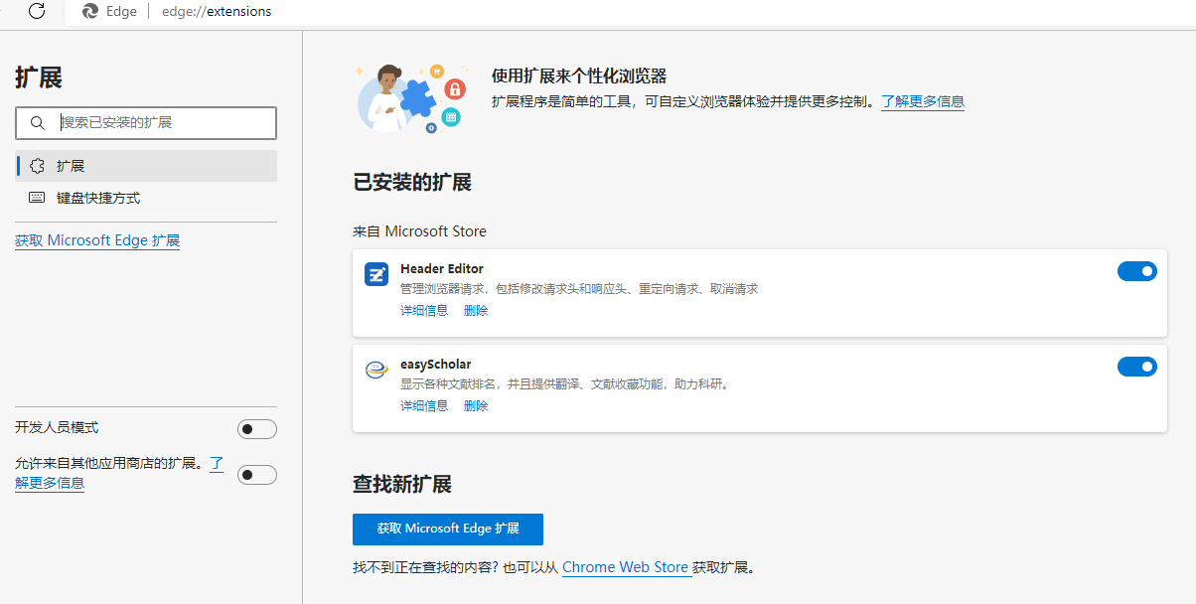Click the magnifier icon in the search box
This screenshot has height=604, width=1196.
pyautogui.click(x=38, y=122)
